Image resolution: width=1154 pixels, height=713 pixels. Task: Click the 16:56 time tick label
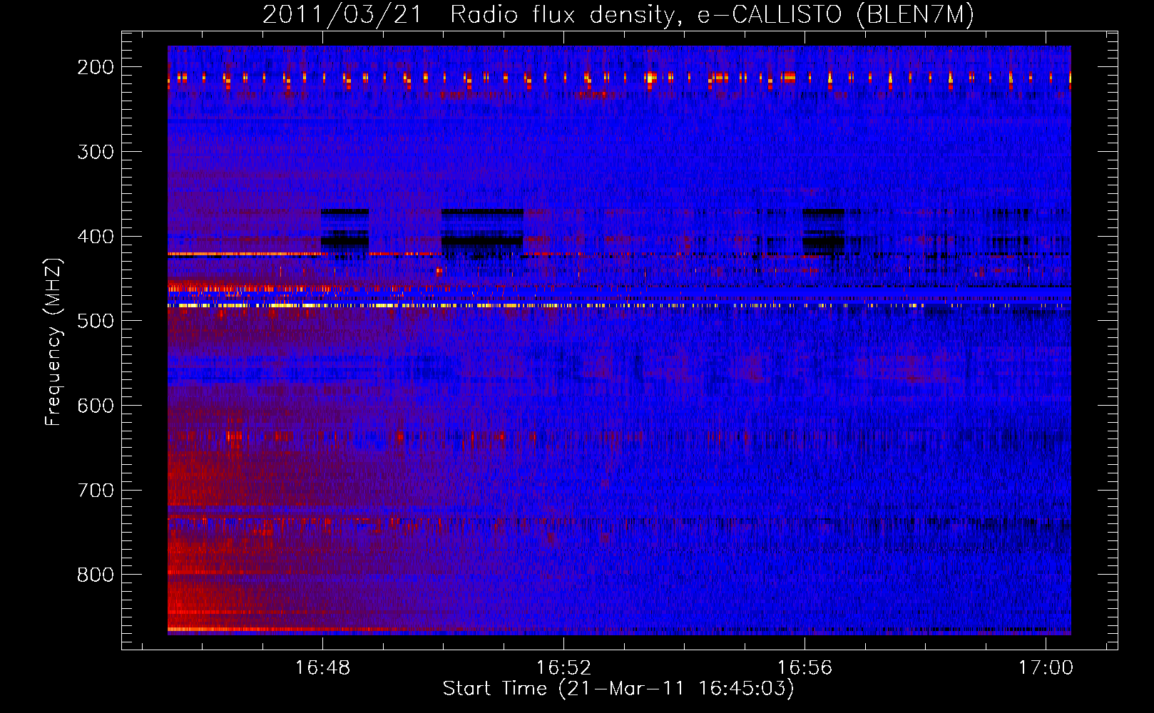[x=805, y=667]
